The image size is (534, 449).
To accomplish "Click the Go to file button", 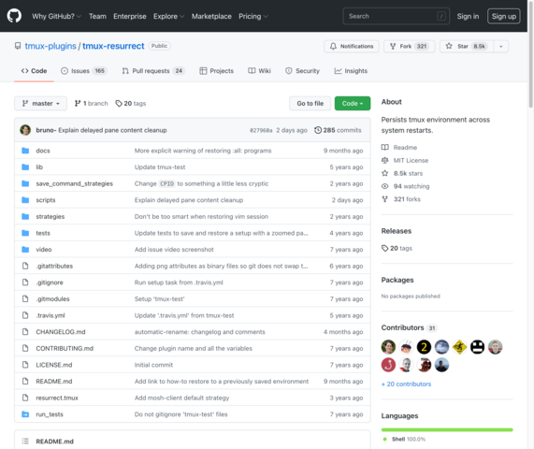I will [310, 103].
